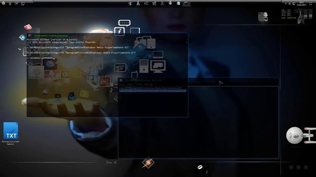Open the clock and date in top-right tray
Image resolution: width=316 pixels, height=177 pixels.
[x=302, y=3]
